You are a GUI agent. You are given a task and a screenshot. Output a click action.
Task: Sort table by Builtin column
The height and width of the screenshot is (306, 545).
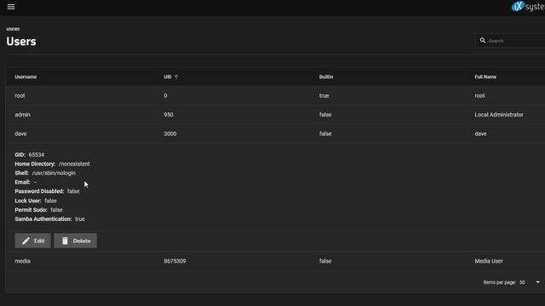coord(326,76)
